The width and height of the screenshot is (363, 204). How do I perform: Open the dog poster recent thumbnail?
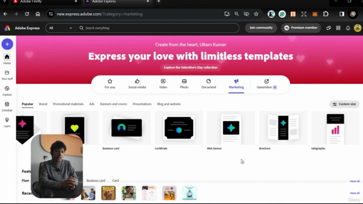[x=108, y=193]
